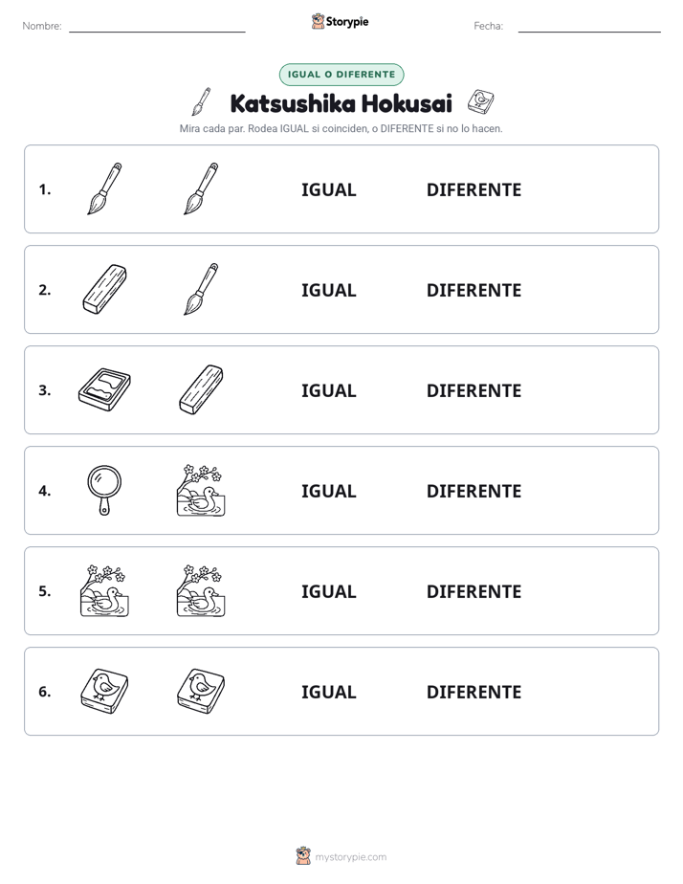Click the duck pond picture in row 4
Viewport: 683px width, 884px height.
point(201,490)
